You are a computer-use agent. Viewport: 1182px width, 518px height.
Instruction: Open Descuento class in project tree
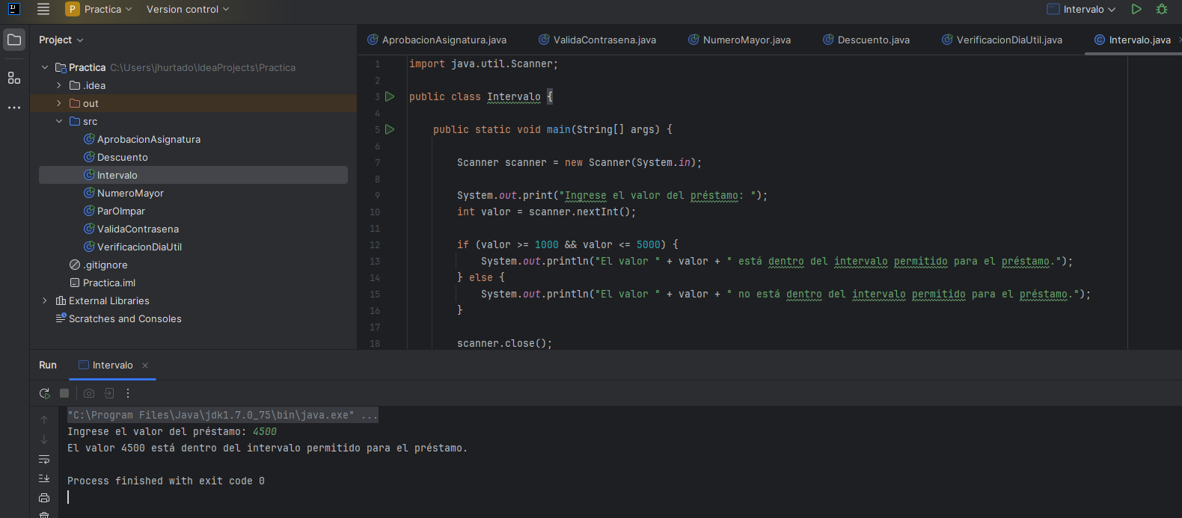[116, 157]
